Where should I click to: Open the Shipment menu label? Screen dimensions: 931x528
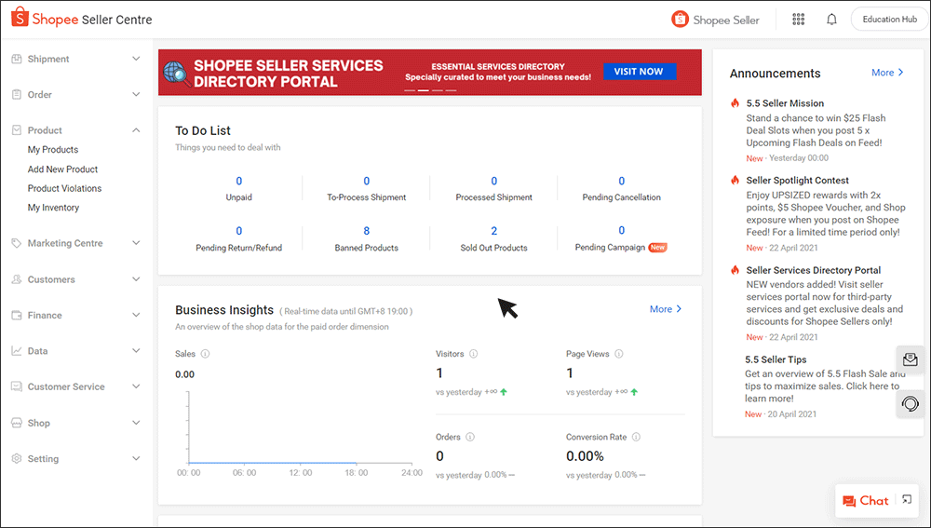click(x=48, y=59)
